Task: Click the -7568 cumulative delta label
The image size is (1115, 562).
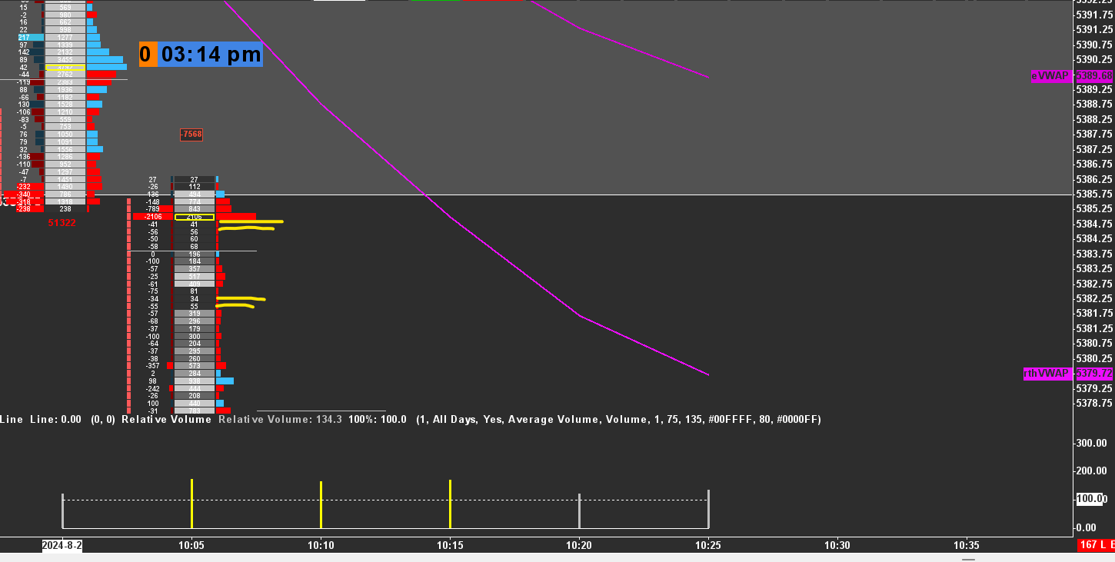Action: click(191, 135)
